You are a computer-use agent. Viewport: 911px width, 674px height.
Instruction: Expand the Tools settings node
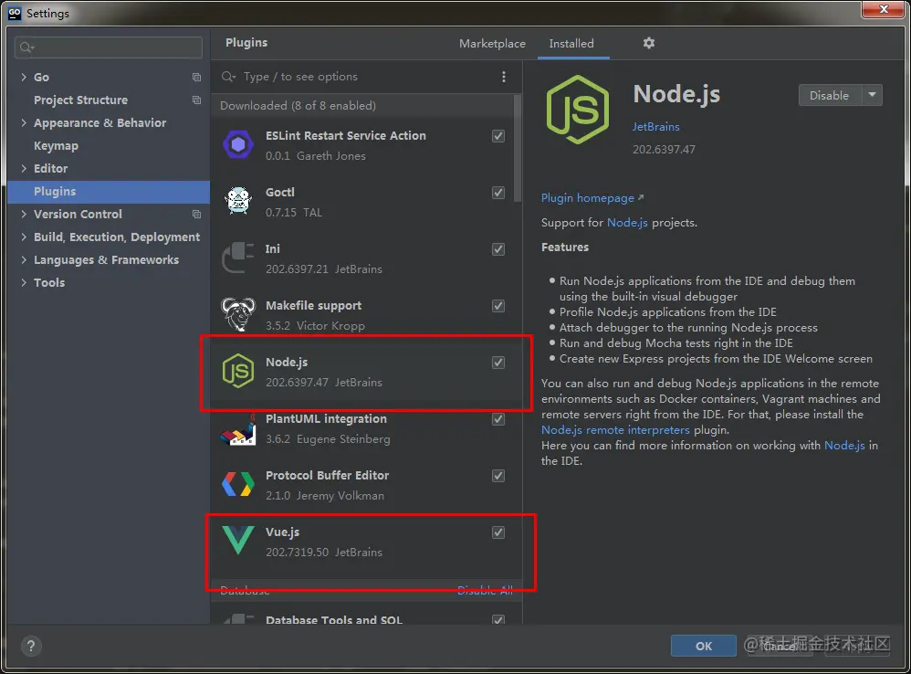click(24, 282)
